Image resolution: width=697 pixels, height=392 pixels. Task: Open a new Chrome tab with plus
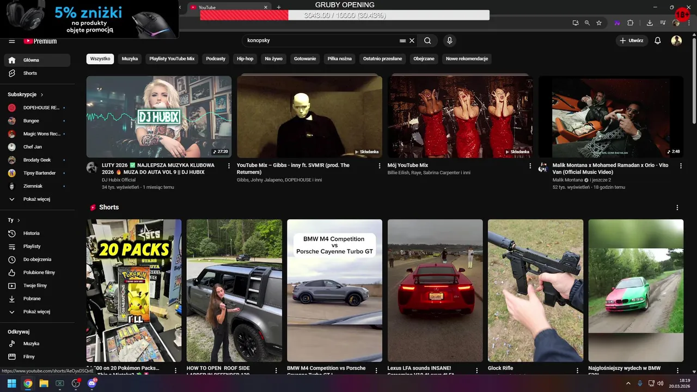pos(279,7)
